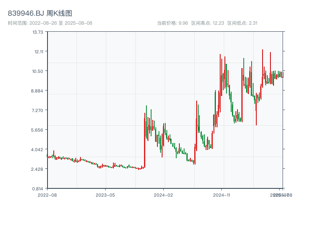This screenshot has width=314, height=235.
Task: Click the chart title 839946.BJ 周K线图
Action: click(x=40, y=13)
